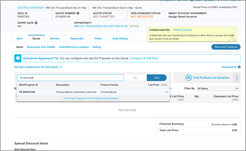Open the vertical three-dot options menu
Image resolution: width=246 pixels, height=151 pixels.
237,78
